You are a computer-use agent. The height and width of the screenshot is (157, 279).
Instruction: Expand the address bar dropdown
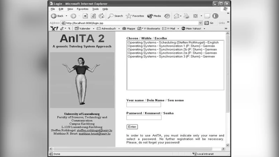click(x=200, y=23)
